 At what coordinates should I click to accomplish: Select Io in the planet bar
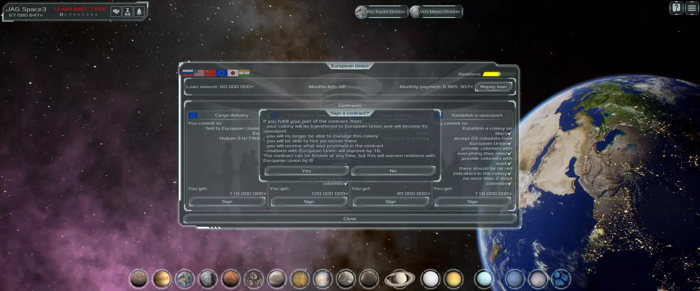pyautogui.click(x=300, y=279)
